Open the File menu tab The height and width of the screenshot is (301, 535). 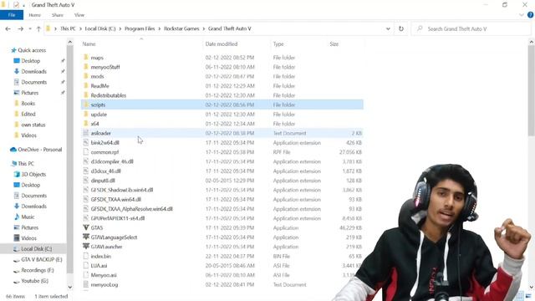point(12,15)
